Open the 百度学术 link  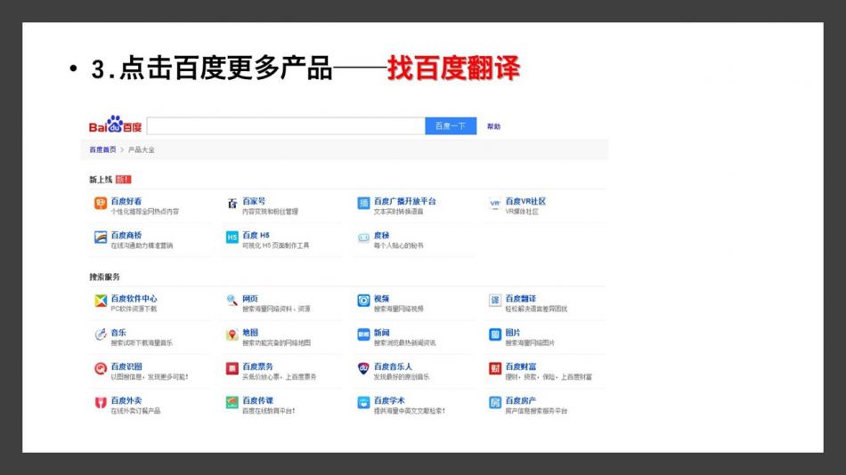coord(389,400)
